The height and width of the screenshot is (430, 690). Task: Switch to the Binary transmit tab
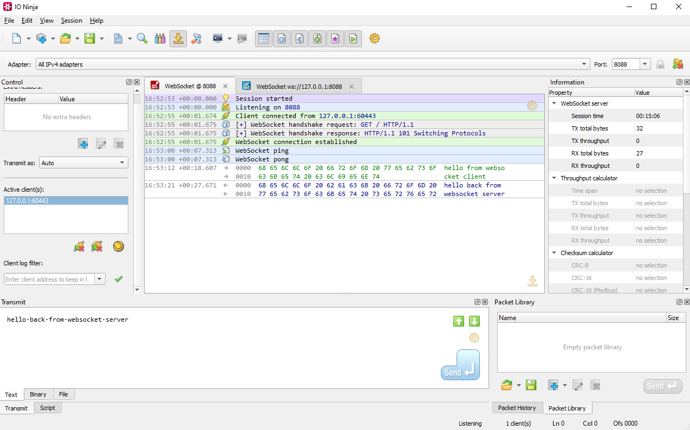[x=38, y=394]
